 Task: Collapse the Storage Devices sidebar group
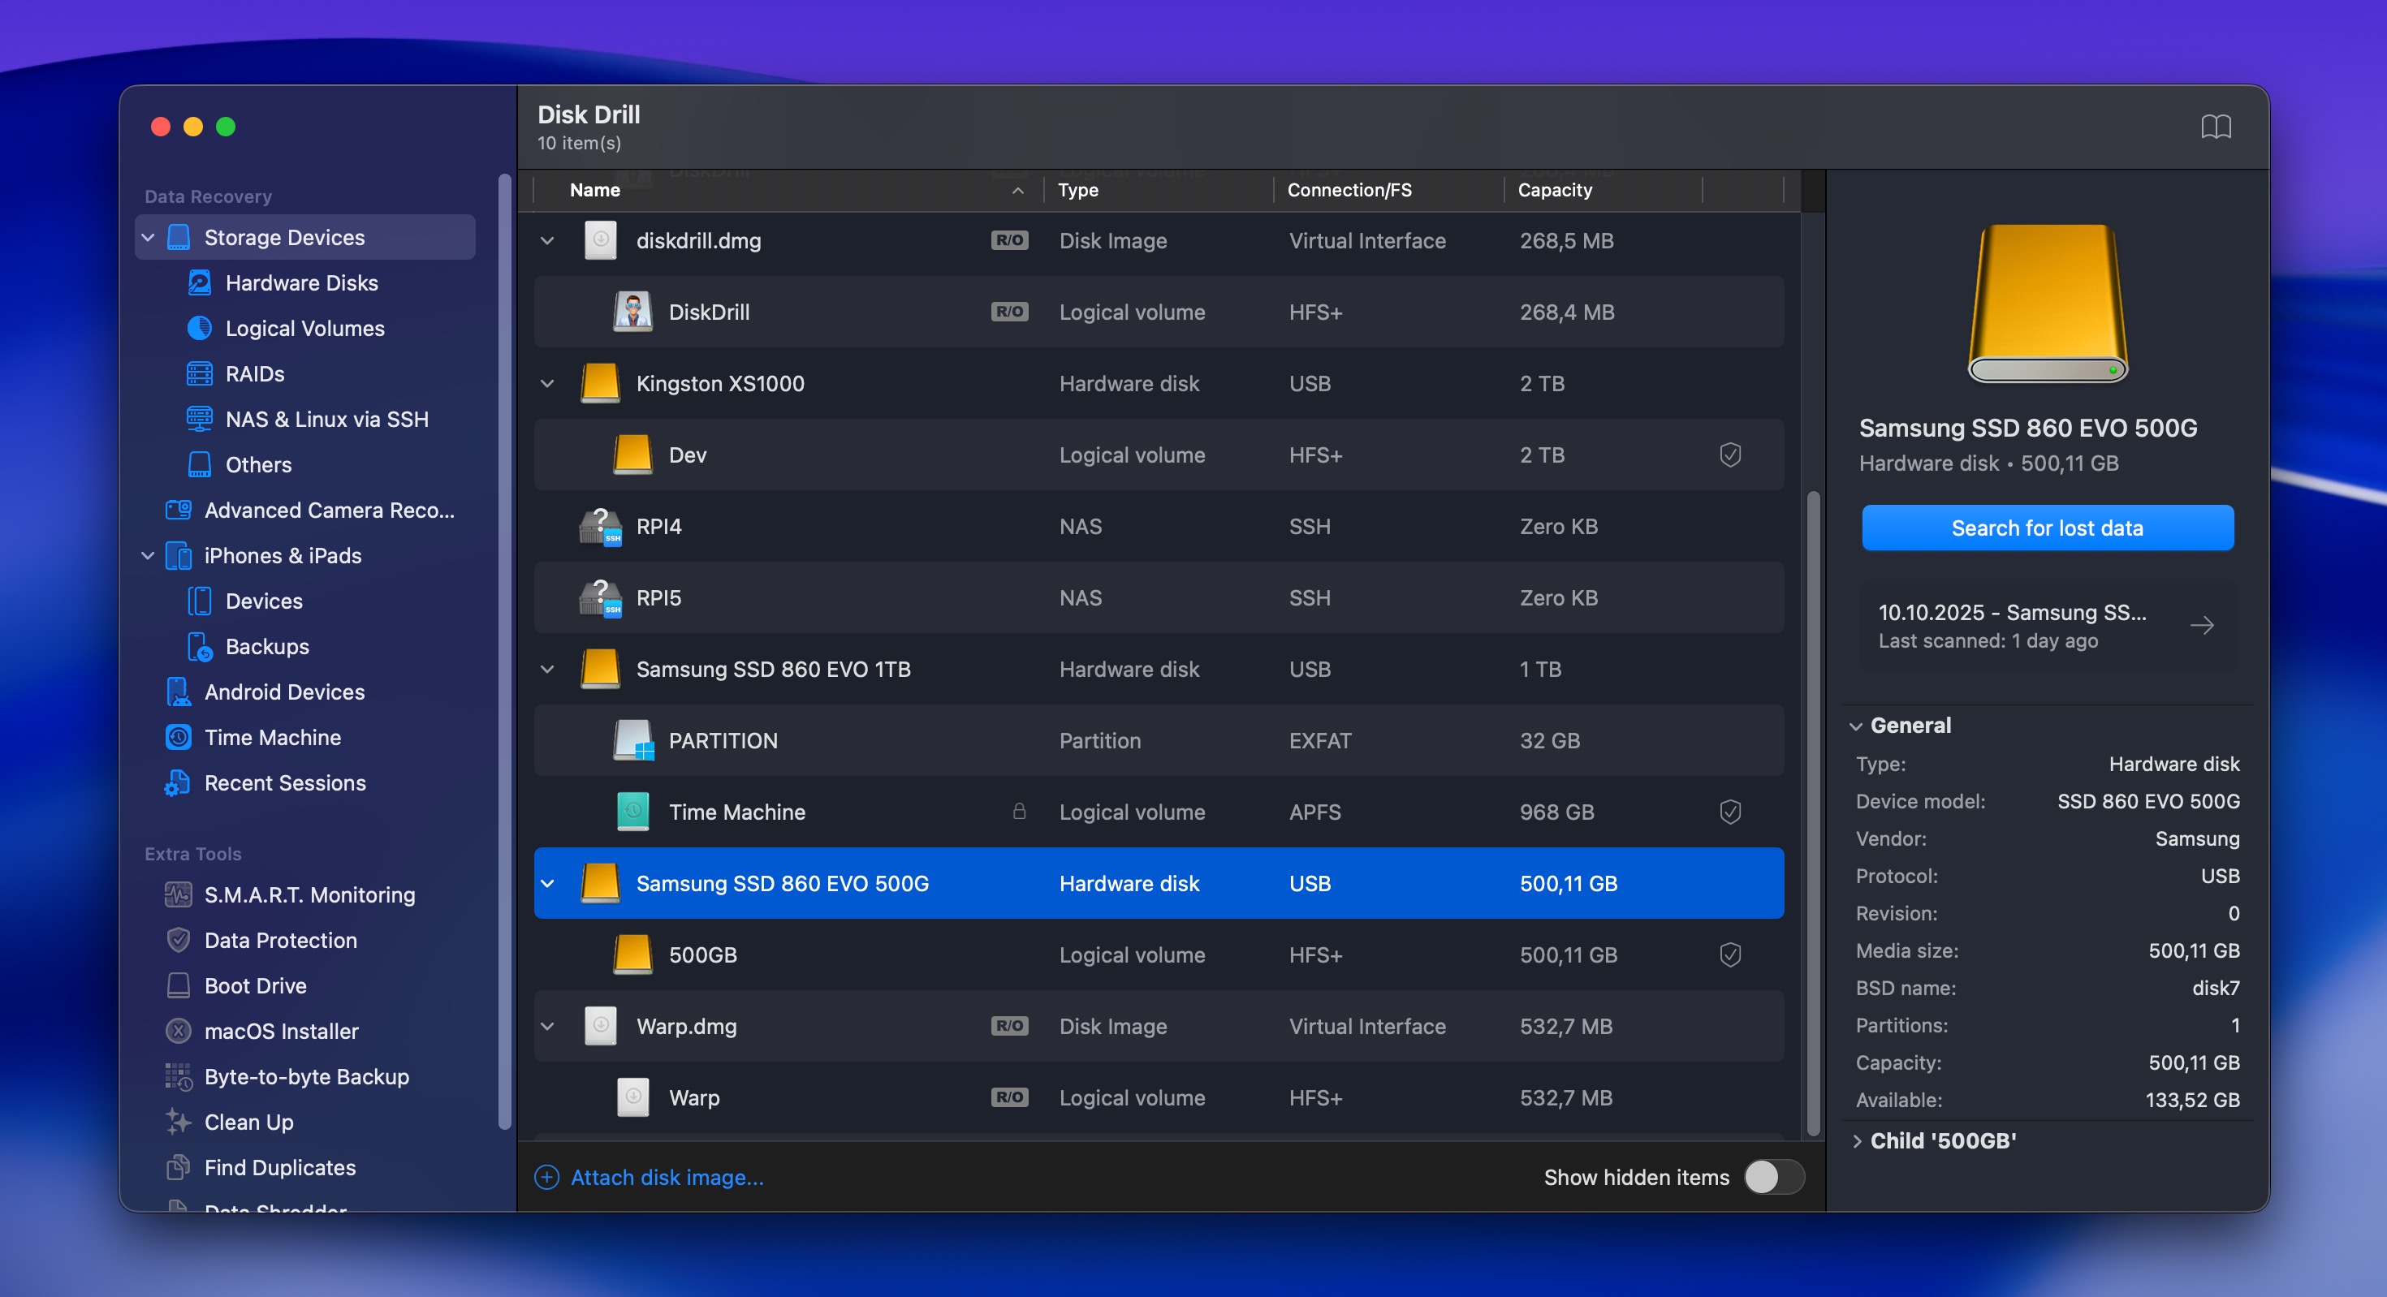[149, 237]
